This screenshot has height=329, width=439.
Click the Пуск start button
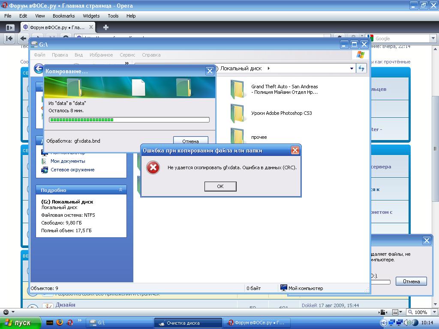tap(20, 323)
